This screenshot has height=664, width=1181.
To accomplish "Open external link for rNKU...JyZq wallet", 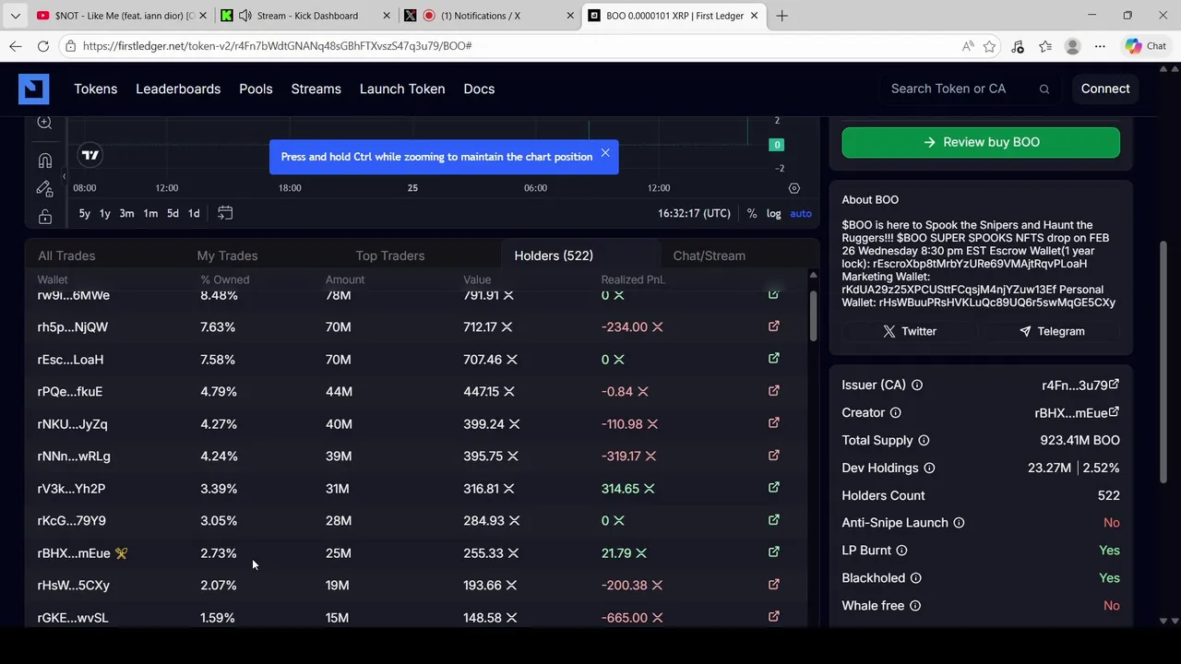I will coord(774,423).
